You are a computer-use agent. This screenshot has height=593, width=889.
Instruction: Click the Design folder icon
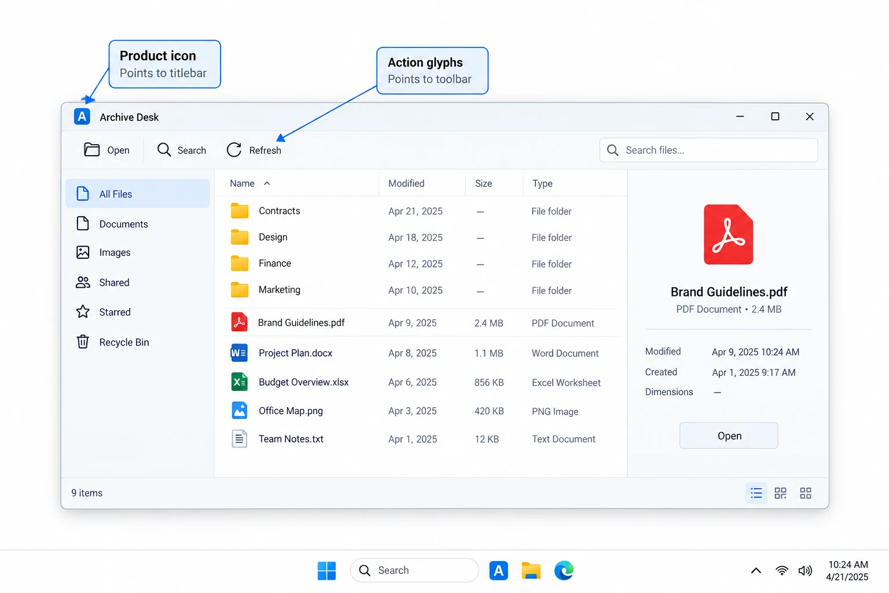tap(240, 237)
